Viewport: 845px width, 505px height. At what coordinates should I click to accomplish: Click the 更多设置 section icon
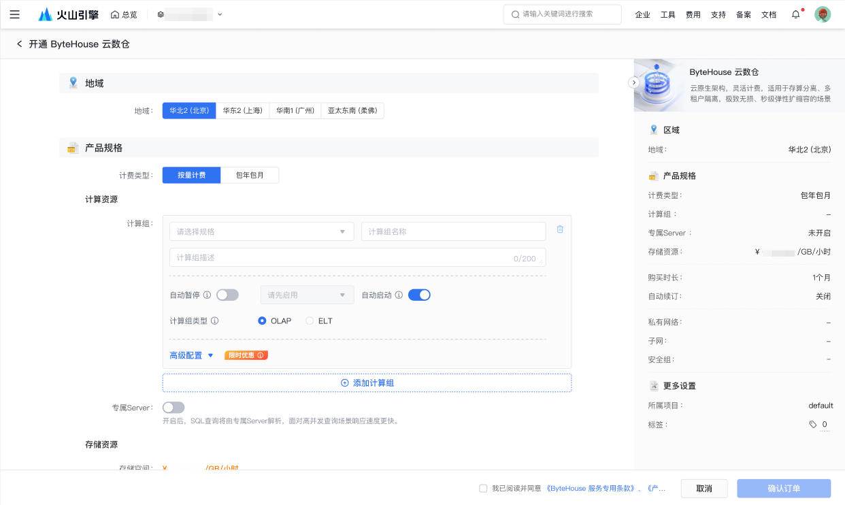[654, 386]
